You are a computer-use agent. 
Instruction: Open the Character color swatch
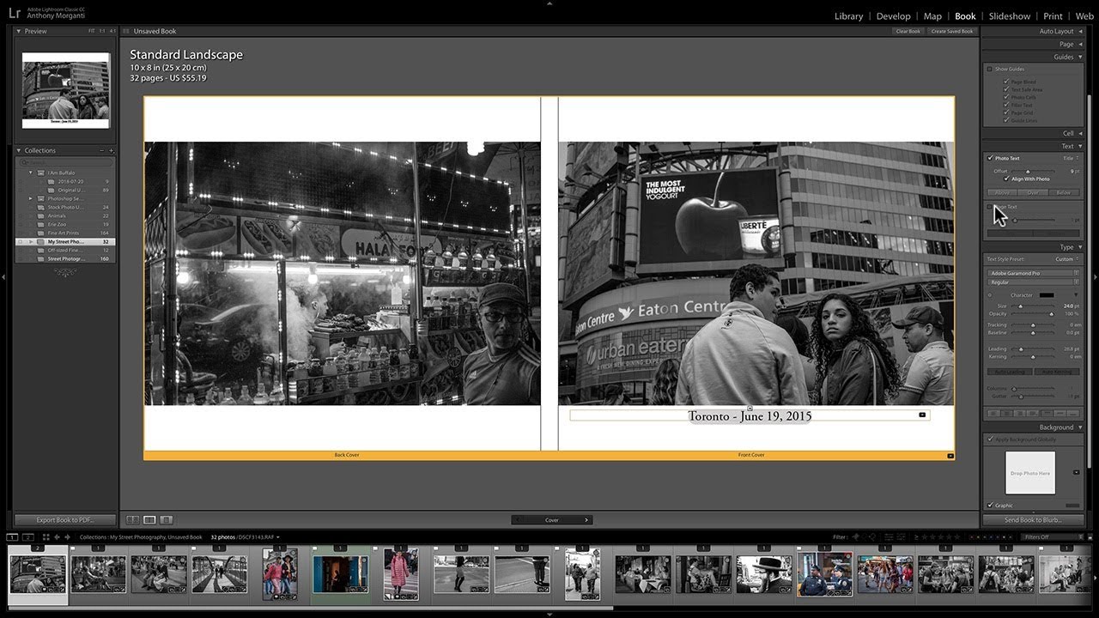(x=1047, y=295)
